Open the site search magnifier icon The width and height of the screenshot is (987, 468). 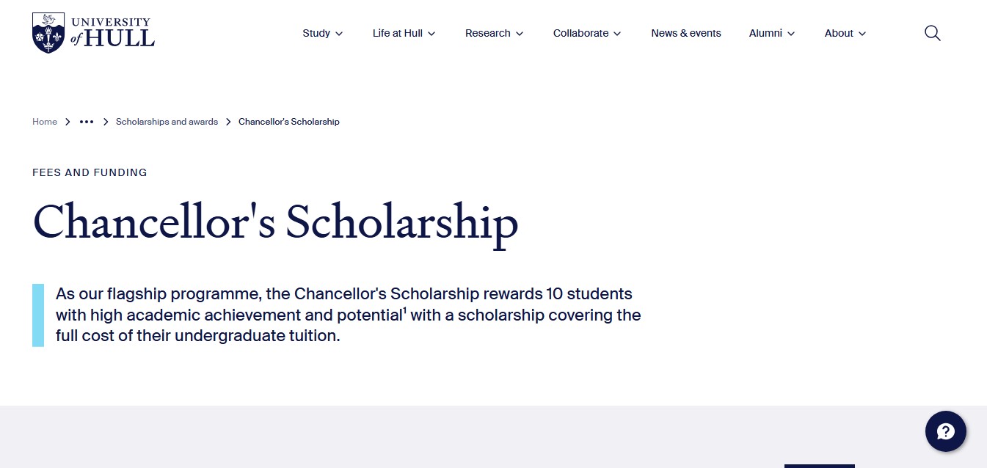[x=932, y=33]
